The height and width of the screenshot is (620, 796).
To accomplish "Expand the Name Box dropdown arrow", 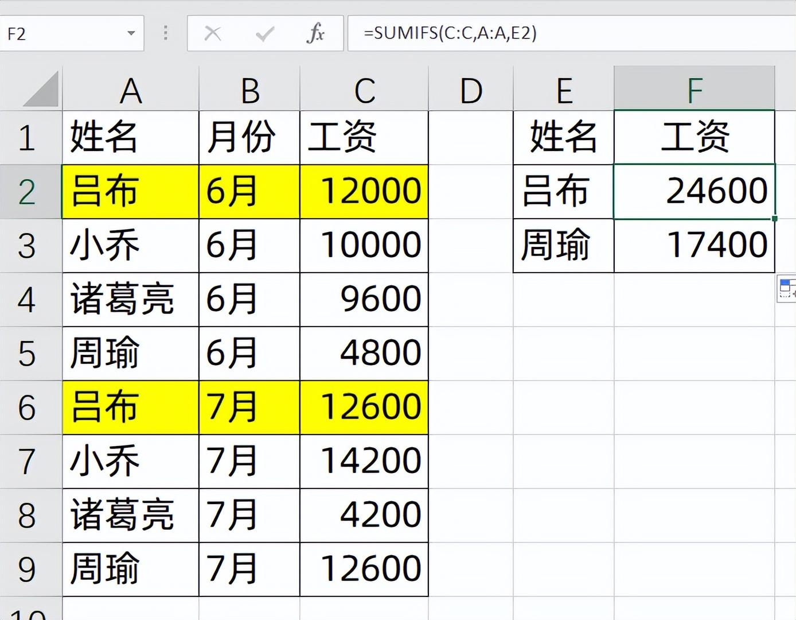I will pyautogui.click(x=131, y=33).
